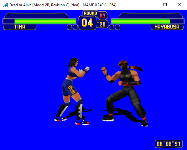
Task: Click the window title text
Action: click(63, 5)
